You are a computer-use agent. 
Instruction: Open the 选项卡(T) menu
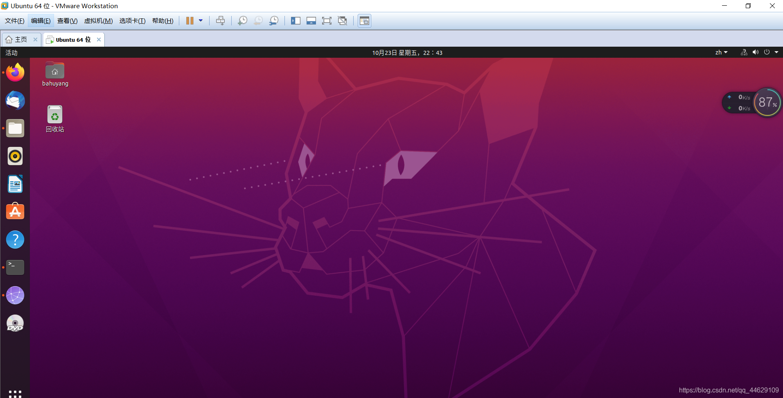pos(132,21)
